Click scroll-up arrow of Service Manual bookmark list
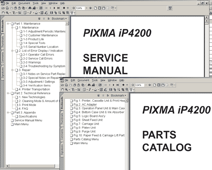 click(67, 23)
